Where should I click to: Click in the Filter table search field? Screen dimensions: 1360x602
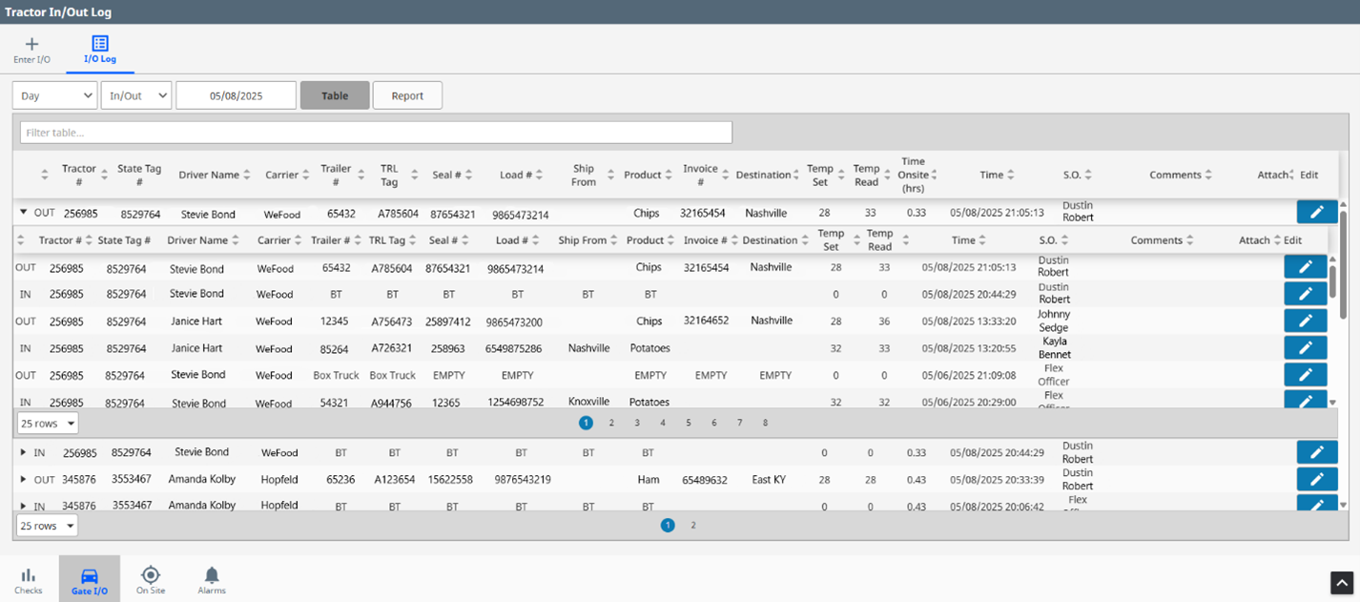click(x=376, y=133)
